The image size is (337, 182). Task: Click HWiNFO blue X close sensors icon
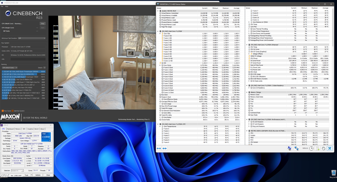330,148
